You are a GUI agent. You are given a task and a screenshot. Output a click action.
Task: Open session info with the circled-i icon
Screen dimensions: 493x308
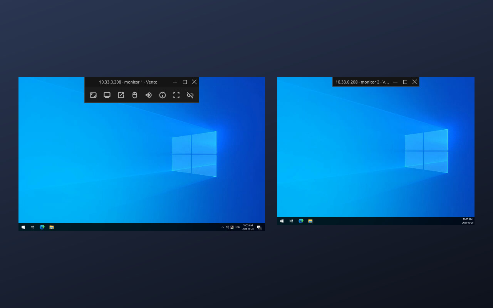tap(163, 95)
